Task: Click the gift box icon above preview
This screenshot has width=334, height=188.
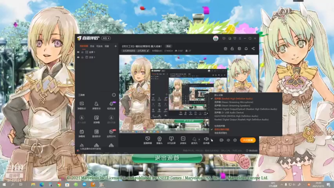Action: 225,48
